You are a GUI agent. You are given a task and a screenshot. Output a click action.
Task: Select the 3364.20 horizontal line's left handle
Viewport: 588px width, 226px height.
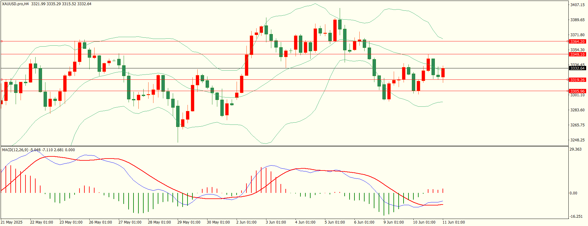click(2, 41)
